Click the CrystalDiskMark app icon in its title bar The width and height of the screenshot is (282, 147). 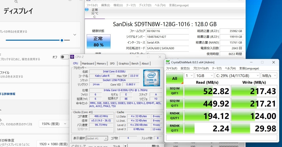click(x=168, y=62)
